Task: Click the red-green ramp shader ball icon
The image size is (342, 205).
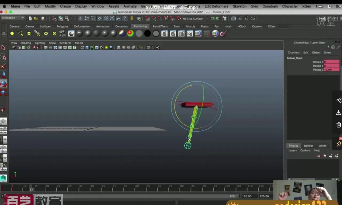Action: click(130, 33)
